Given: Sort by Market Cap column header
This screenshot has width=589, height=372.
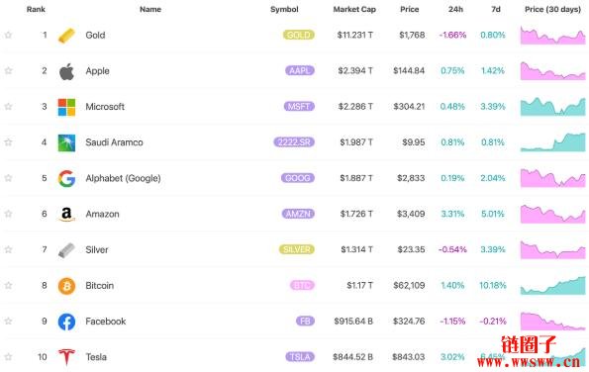Looking at the screenshot, I should [354, 9].
